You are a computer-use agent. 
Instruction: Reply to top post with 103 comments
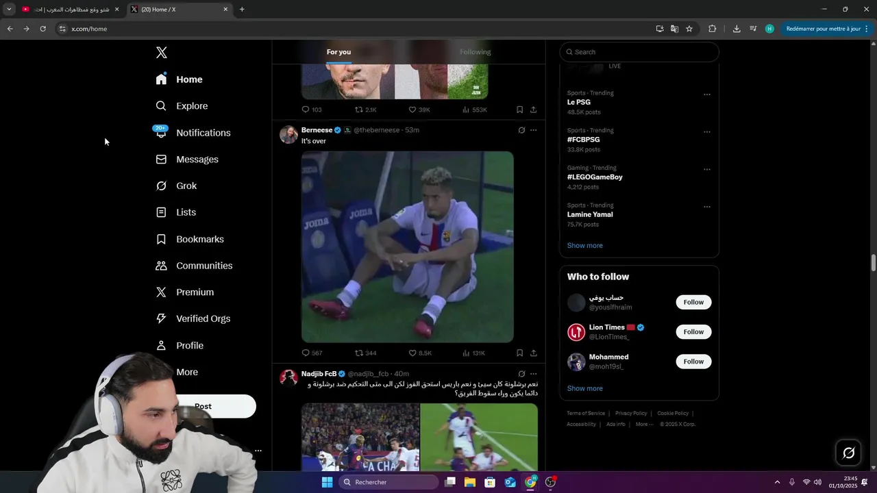pos(312,110)
